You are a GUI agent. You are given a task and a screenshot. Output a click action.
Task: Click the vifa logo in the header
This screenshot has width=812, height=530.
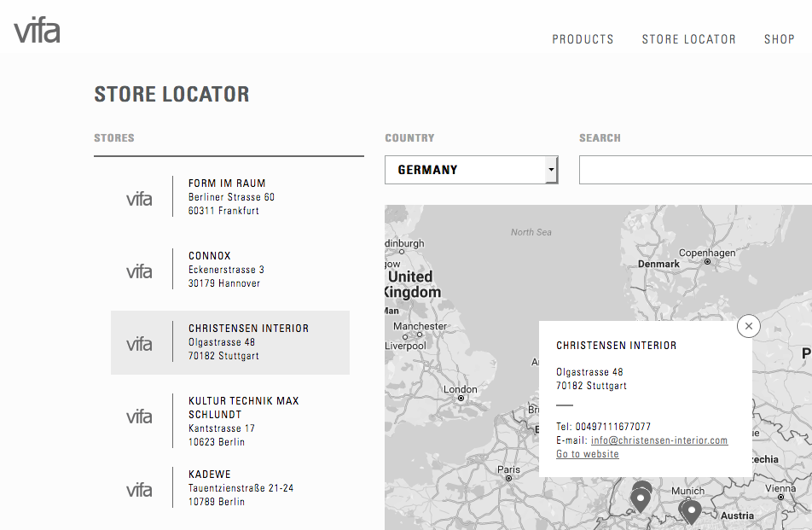pos(37,31)
